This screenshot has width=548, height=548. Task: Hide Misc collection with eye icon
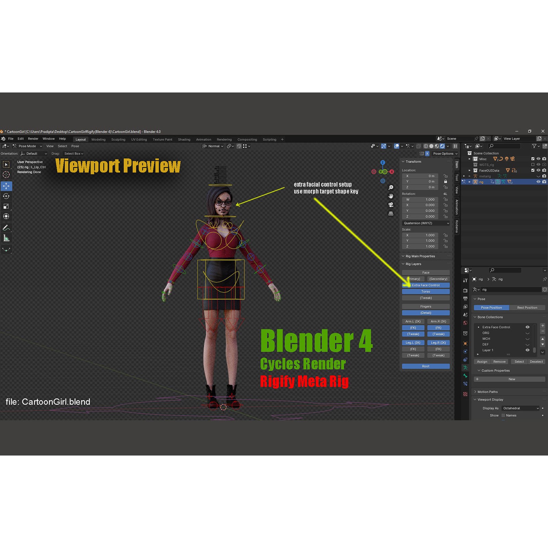click(x=538, y=159)
